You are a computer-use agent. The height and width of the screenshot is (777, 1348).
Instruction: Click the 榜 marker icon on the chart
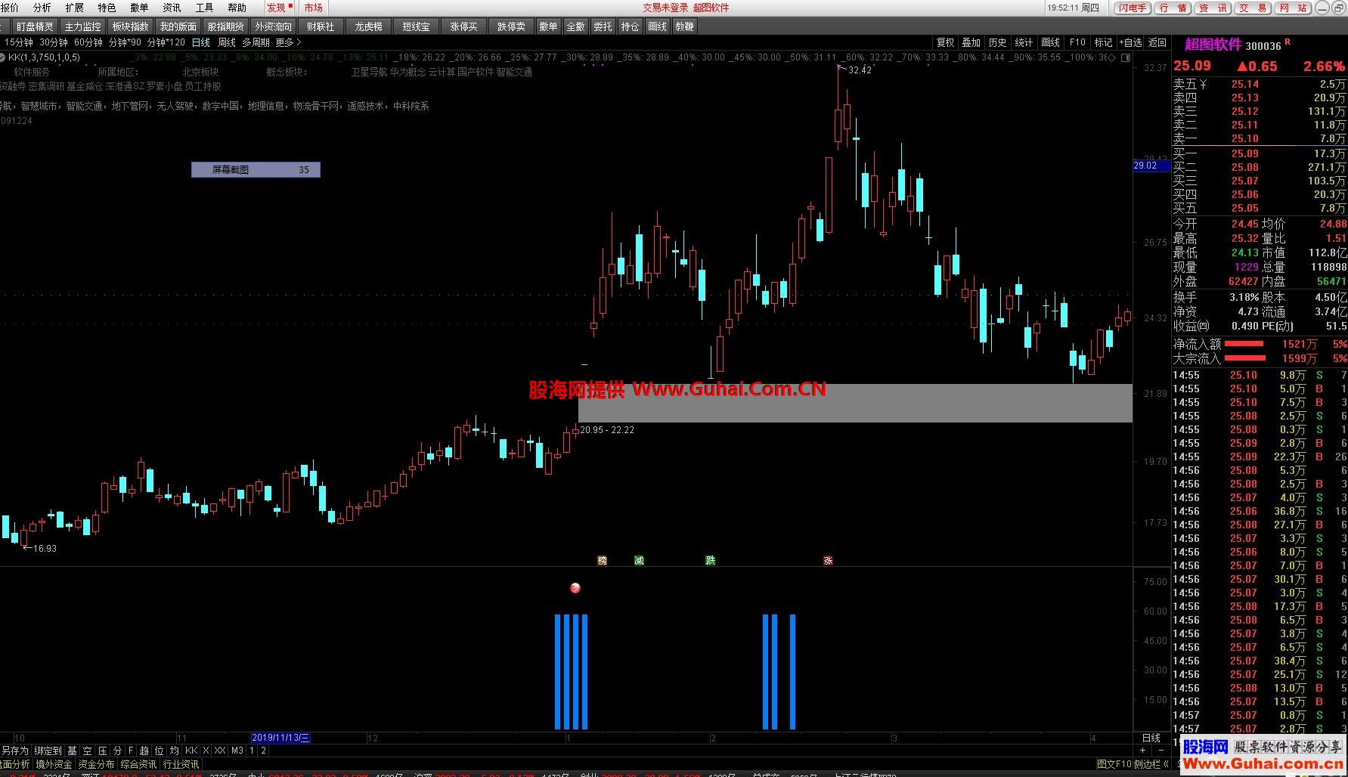603,560
